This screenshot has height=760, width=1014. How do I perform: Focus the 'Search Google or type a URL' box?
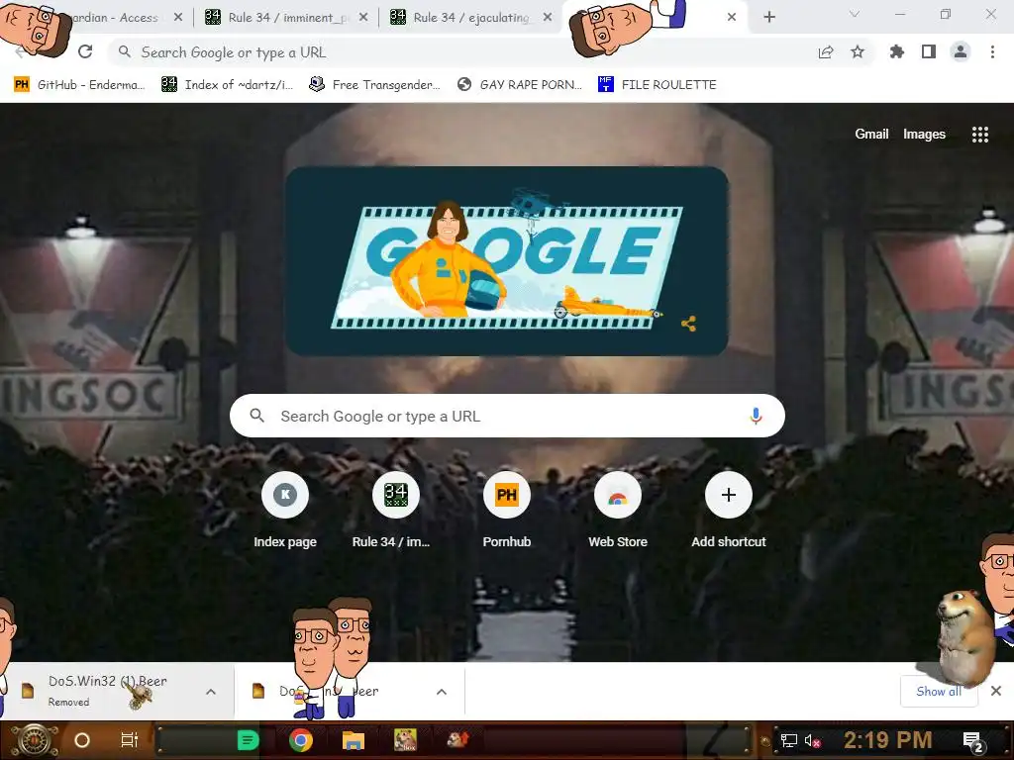[507, 416]
